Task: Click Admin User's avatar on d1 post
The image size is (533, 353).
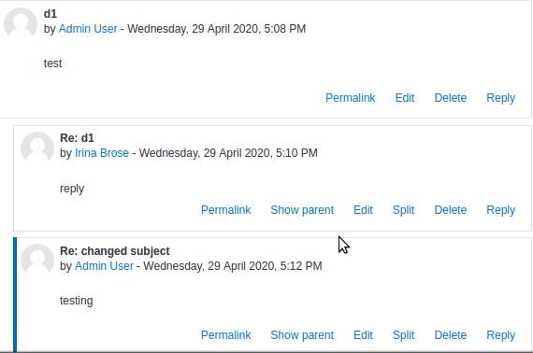Action: tap(21, 22)
